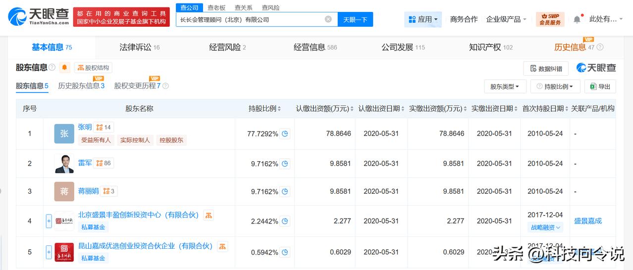Open shareholder 雷军's profile link
The width and height of the screenshot is (633, 270).
point(85,163)
